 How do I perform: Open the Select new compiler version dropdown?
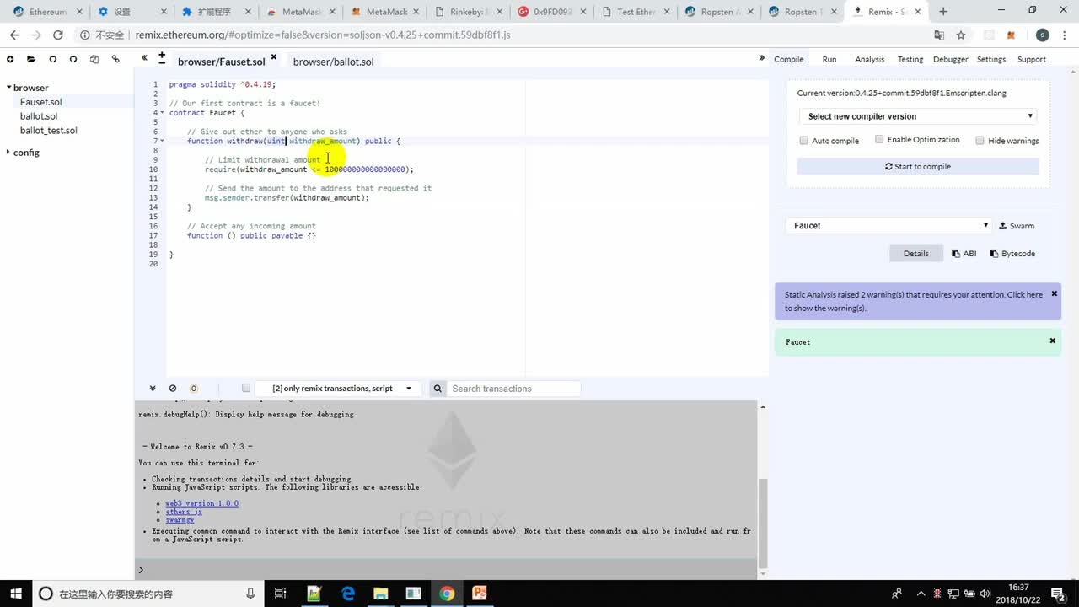point(918,116)
